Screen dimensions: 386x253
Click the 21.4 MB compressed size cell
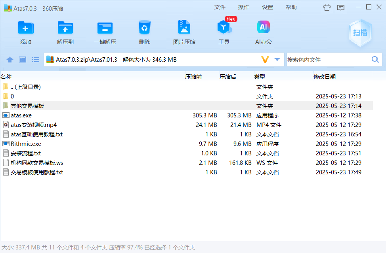click(x=241, y=125)
